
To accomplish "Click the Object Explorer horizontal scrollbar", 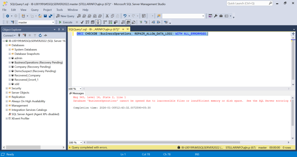I will click(x=23, y=147).
